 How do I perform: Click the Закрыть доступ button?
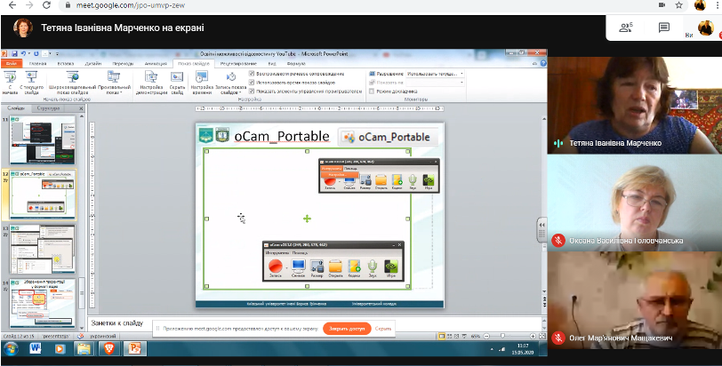tap(347, 328)
